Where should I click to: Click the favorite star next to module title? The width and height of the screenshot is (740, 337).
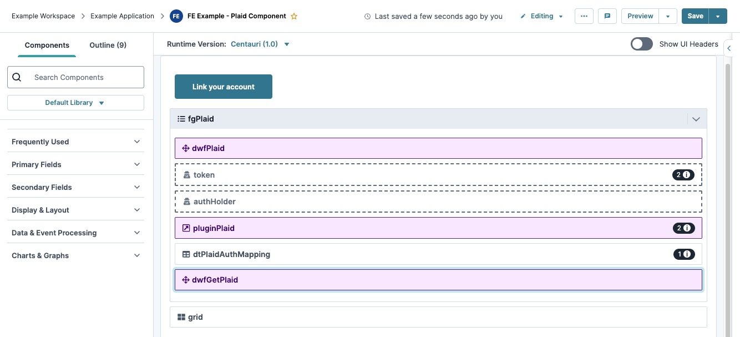click(294, 16)
